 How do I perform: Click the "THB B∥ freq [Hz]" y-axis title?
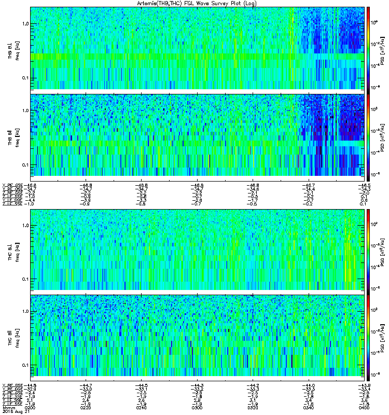(x=13, y=138)
